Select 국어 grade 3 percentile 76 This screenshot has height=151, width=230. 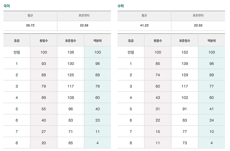[x=97, y=86]
